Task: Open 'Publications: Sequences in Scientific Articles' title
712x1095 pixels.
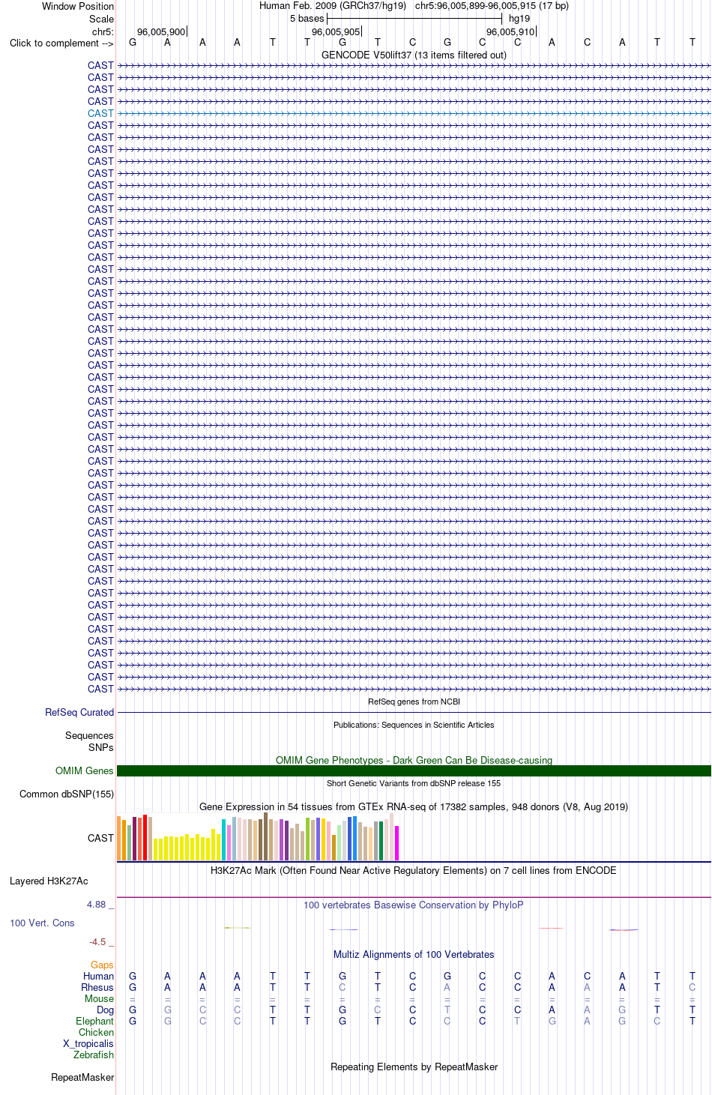Action: [x=414, y=726]
